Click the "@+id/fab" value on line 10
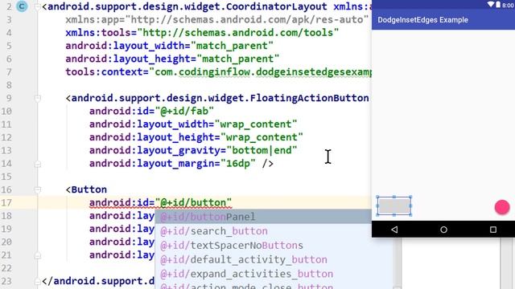Image resolution: width=515 pixels, height=289 pixels. 184,111
